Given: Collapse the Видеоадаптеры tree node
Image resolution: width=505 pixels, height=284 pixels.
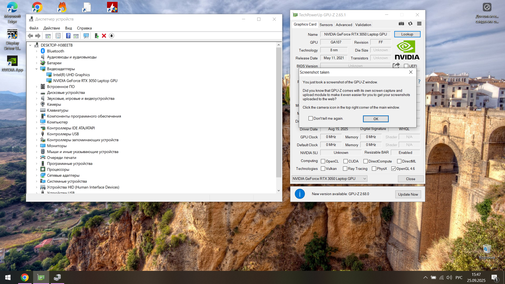Looking at the screenshot, I should [37, 69].
